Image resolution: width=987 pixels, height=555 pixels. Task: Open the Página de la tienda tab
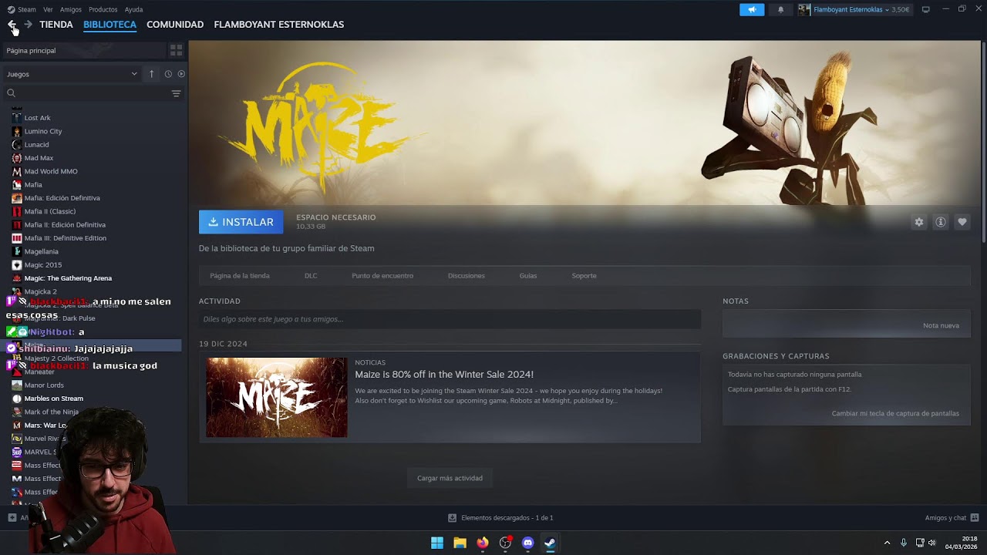pyautogui.click(x=240, y=276)
